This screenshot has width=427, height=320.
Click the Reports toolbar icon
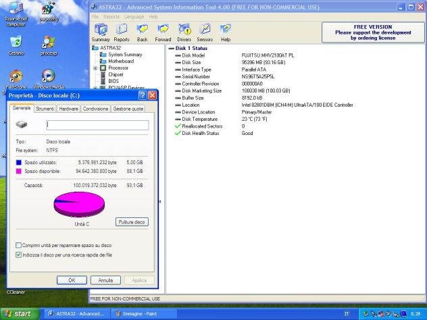pos(122,32)
